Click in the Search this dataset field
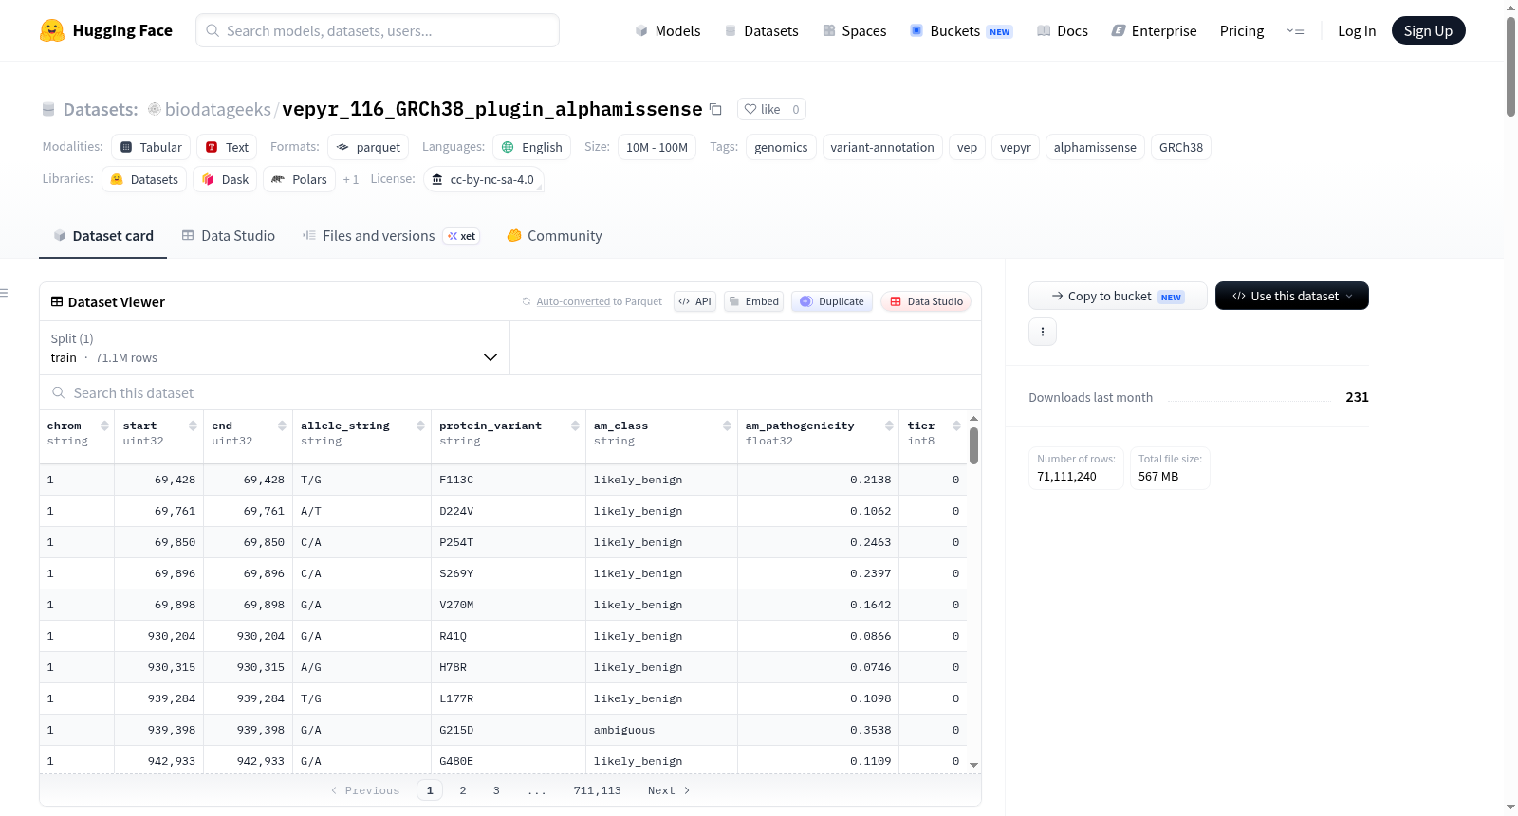This screenshot has width=1518, height=816. 510,392
